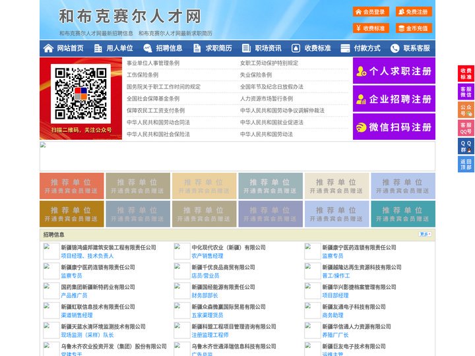
Task: Click the 返回顶部 floating sidebar icon
Action: (466, 164)
